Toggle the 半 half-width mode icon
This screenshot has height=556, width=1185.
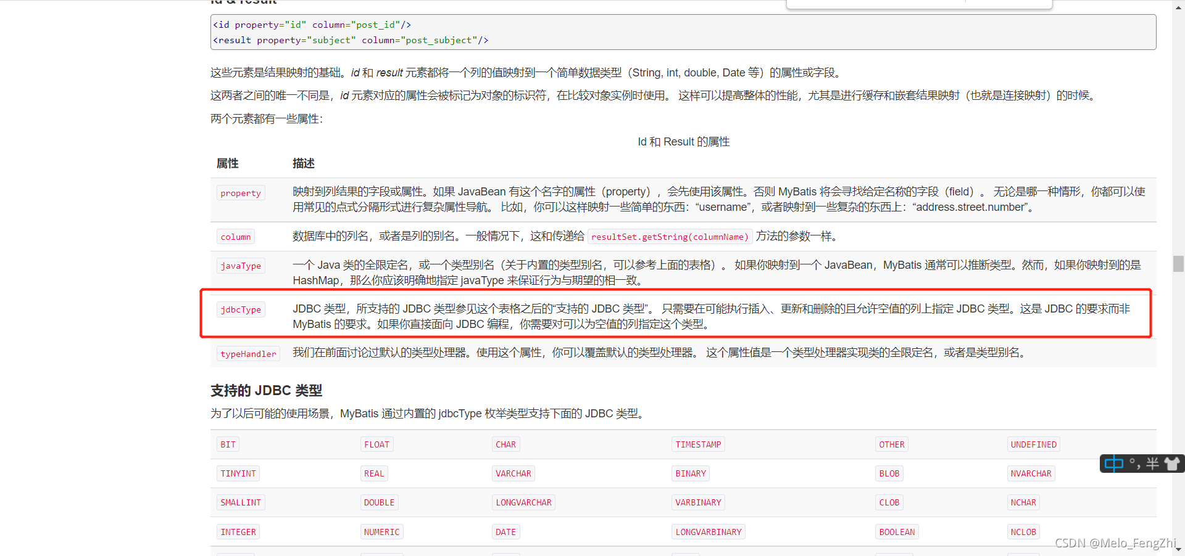pos(1152,464)
